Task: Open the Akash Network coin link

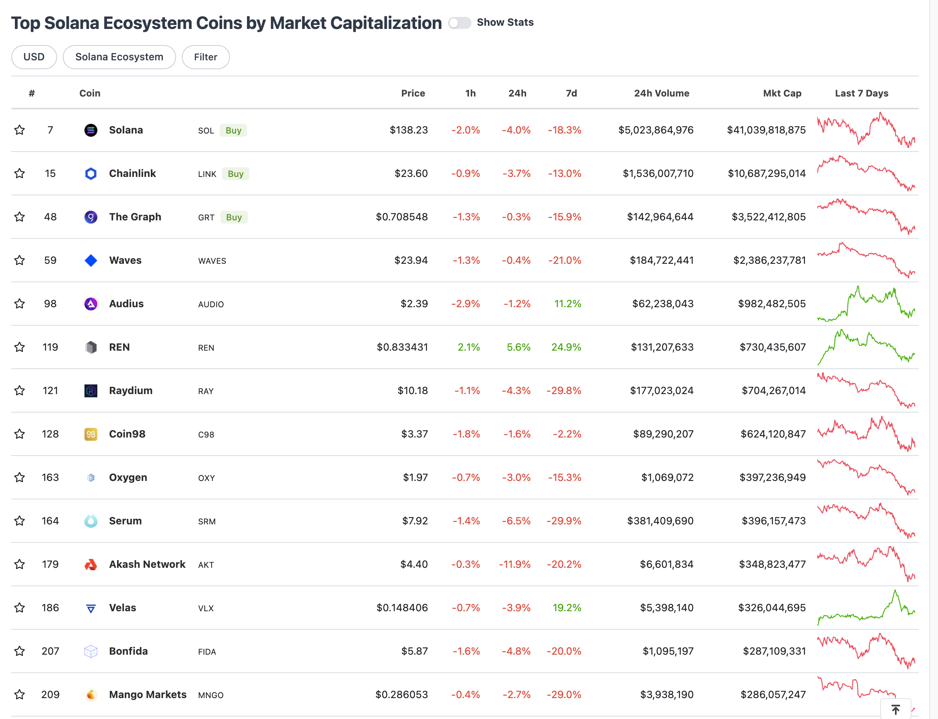Action: coord(147,565)
